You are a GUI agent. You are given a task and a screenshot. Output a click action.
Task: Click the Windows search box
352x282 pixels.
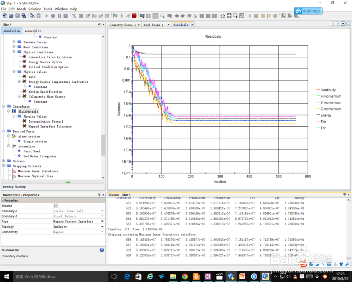pyautogui.click(x=60, y=276)
